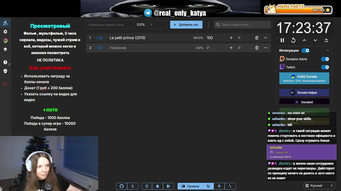Screen dimensions: 341x191
Task: Increase timer with the up chevron
Action: tap(304, 40)
